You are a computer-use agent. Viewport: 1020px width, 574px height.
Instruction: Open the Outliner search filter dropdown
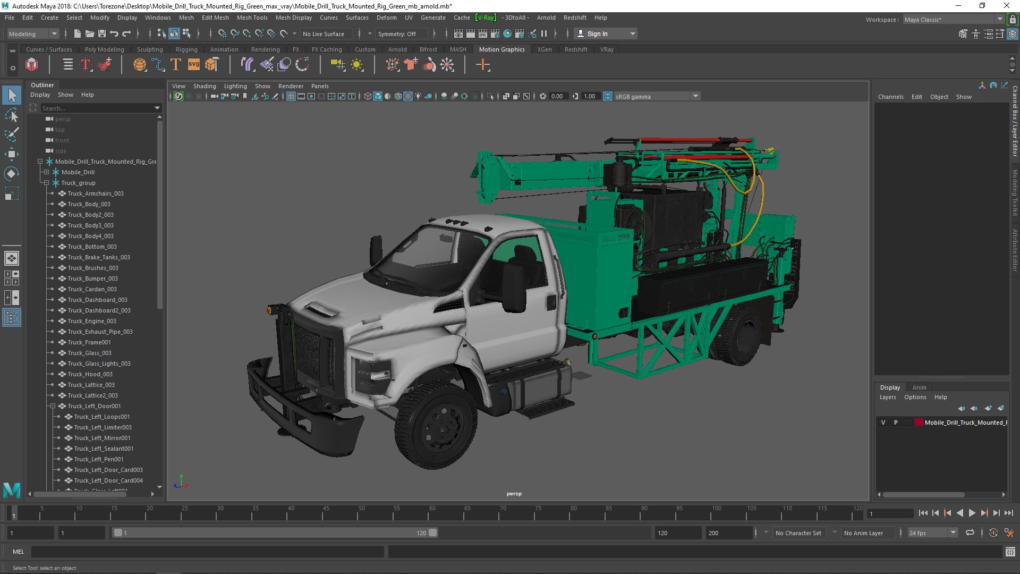157,108
